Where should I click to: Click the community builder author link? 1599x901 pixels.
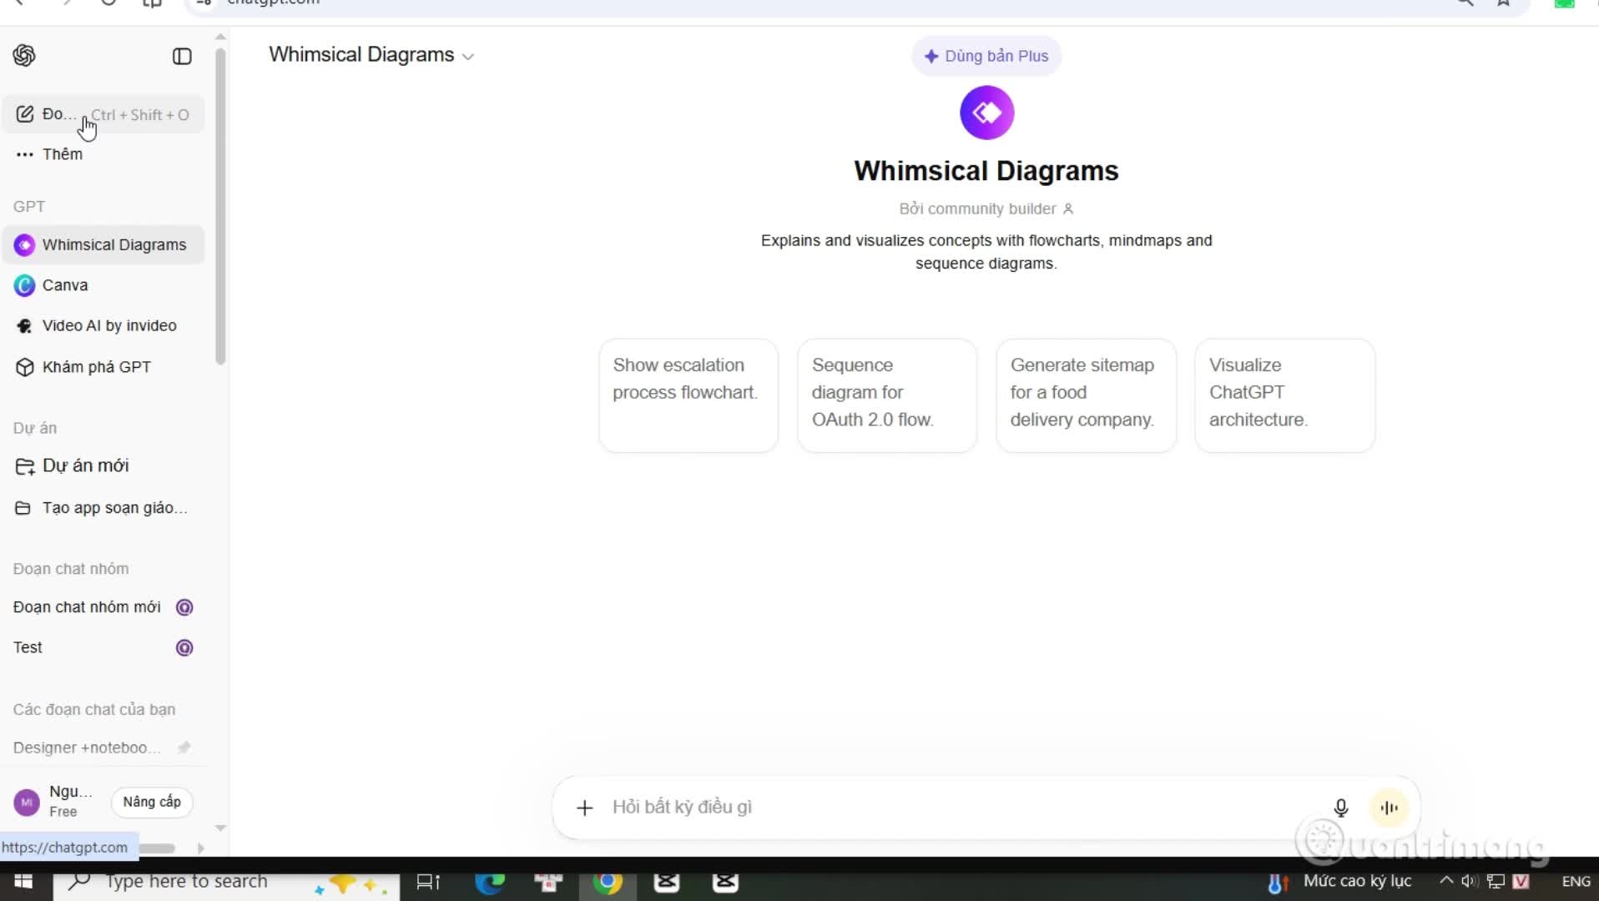pos(986,209)
